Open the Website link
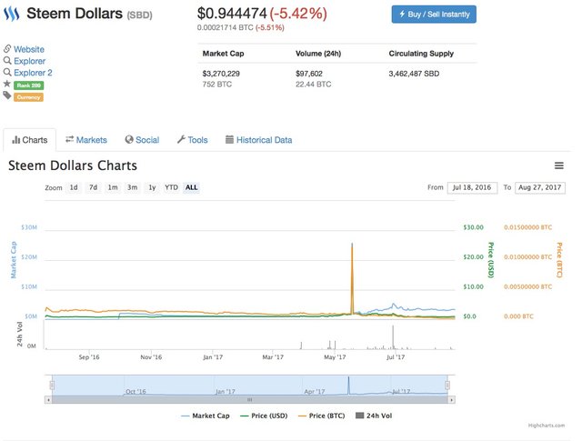 point(29,49)
